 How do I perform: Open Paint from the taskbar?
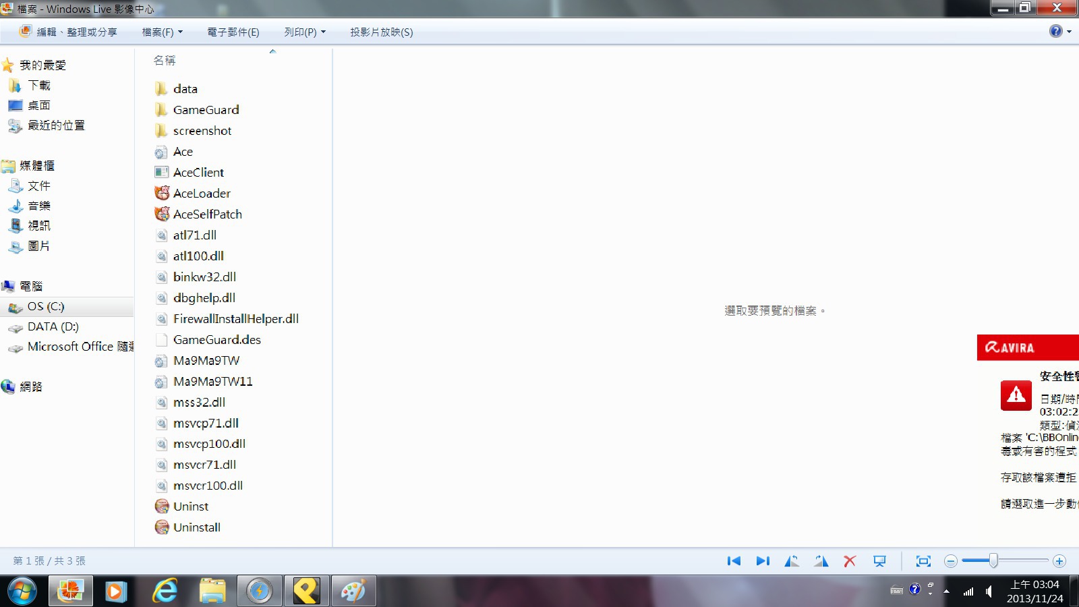(353, 591)
